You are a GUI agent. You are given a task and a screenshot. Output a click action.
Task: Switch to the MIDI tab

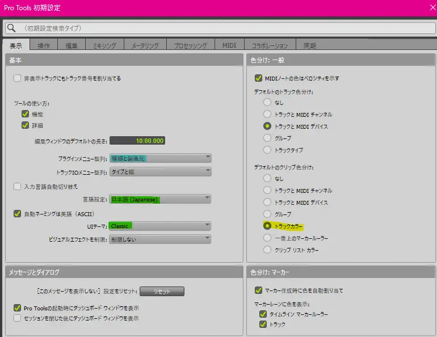tap(229, 46)
